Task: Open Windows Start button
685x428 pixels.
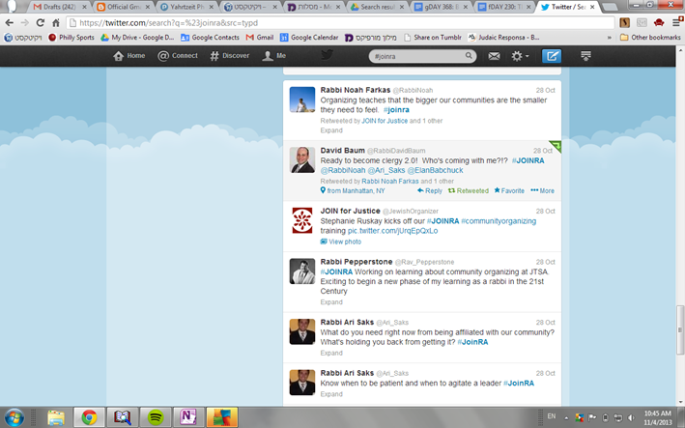Action: coord(14,417)
